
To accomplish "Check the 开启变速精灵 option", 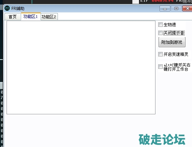I will click(160, 54).
